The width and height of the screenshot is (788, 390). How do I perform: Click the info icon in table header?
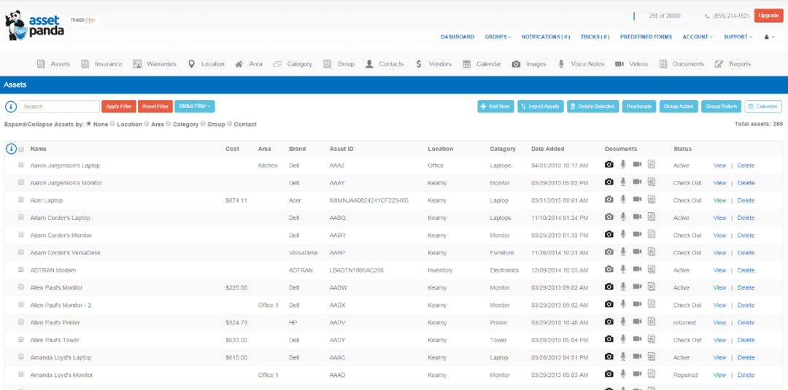coord(11,149)
